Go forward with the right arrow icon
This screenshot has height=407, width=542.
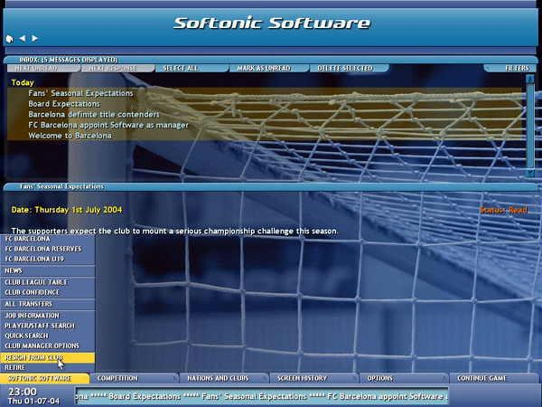coord(35,38)
